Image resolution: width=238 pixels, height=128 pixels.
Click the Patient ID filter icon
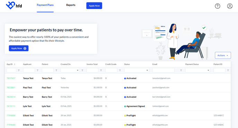(x=228, y=70)
